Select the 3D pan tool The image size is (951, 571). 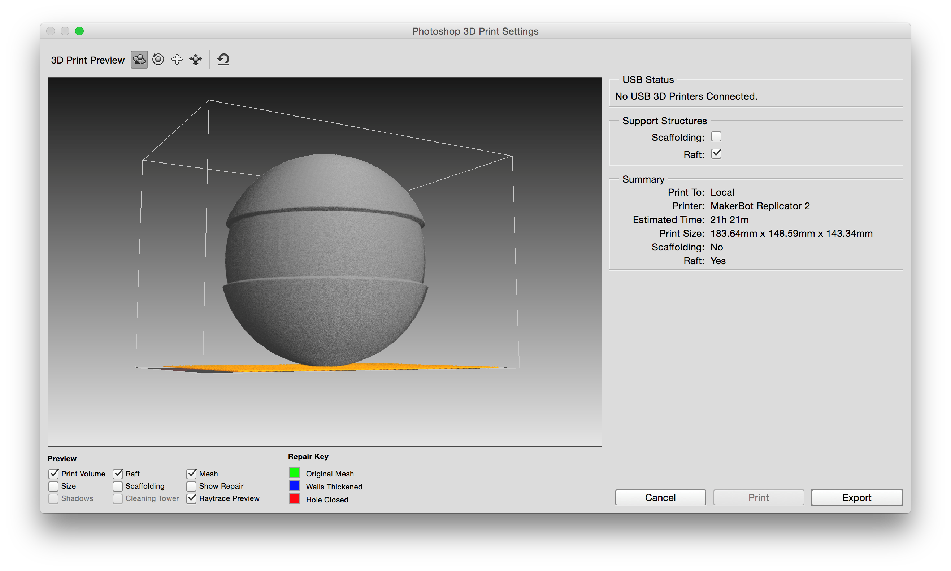tap(177, 59)
